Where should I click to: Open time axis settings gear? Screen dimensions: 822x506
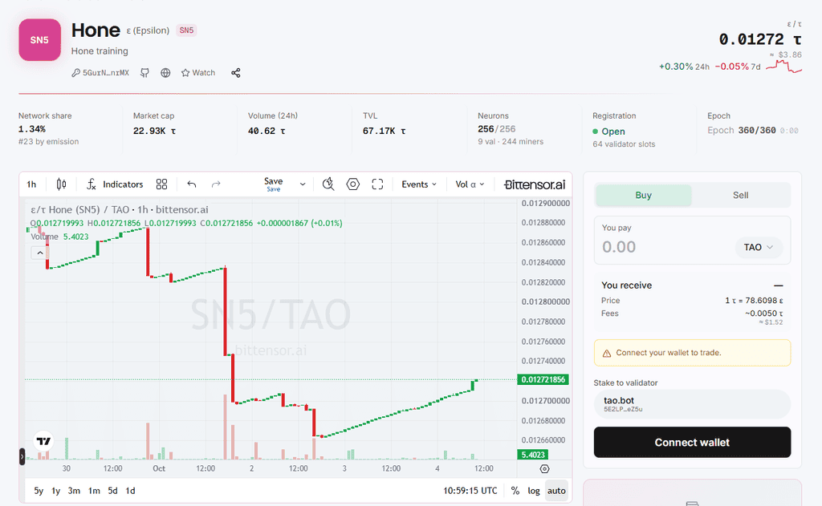tap(545, 469)
